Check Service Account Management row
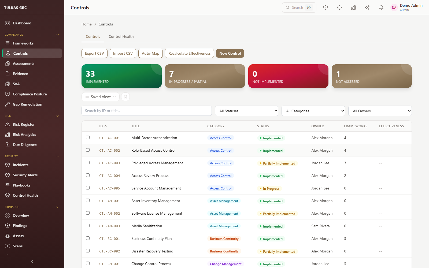The height and width of the screenshot is (268, 429). pyautogui.click(x=88, y=188)
